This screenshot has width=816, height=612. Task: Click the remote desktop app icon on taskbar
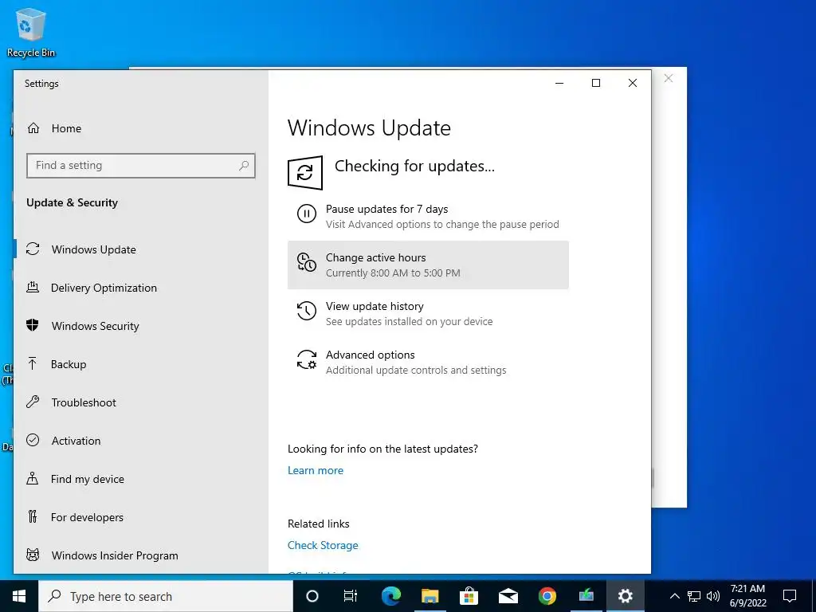[586, 596]
